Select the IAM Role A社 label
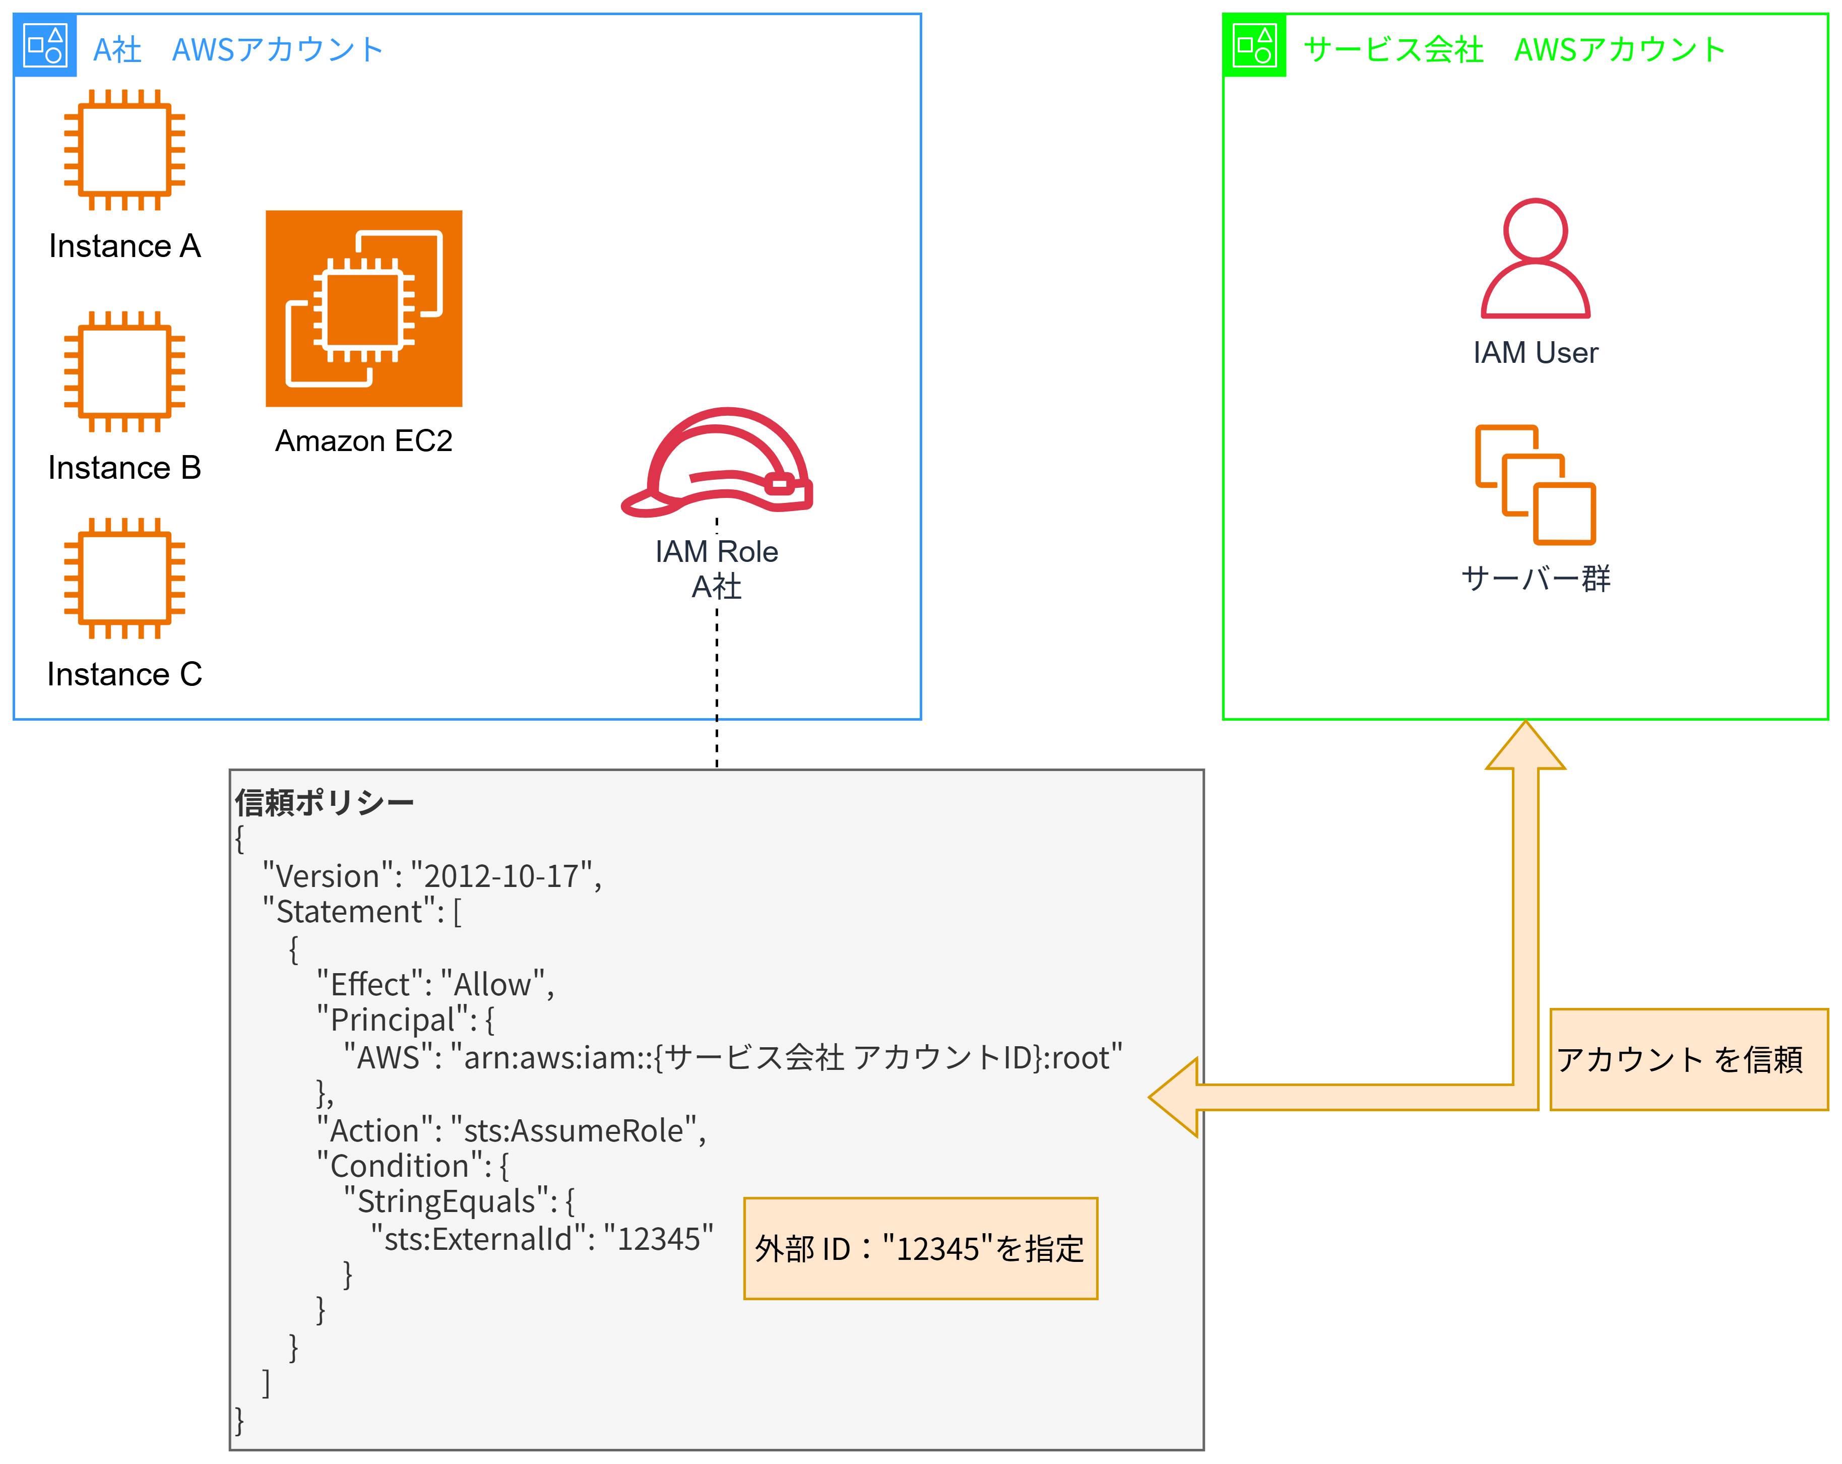This screenshot has width=1842, height=1464. [x=716, y=569]
